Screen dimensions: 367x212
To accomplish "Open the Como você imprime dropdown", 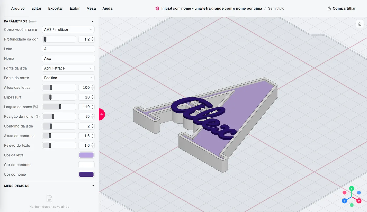I will 68,30.
